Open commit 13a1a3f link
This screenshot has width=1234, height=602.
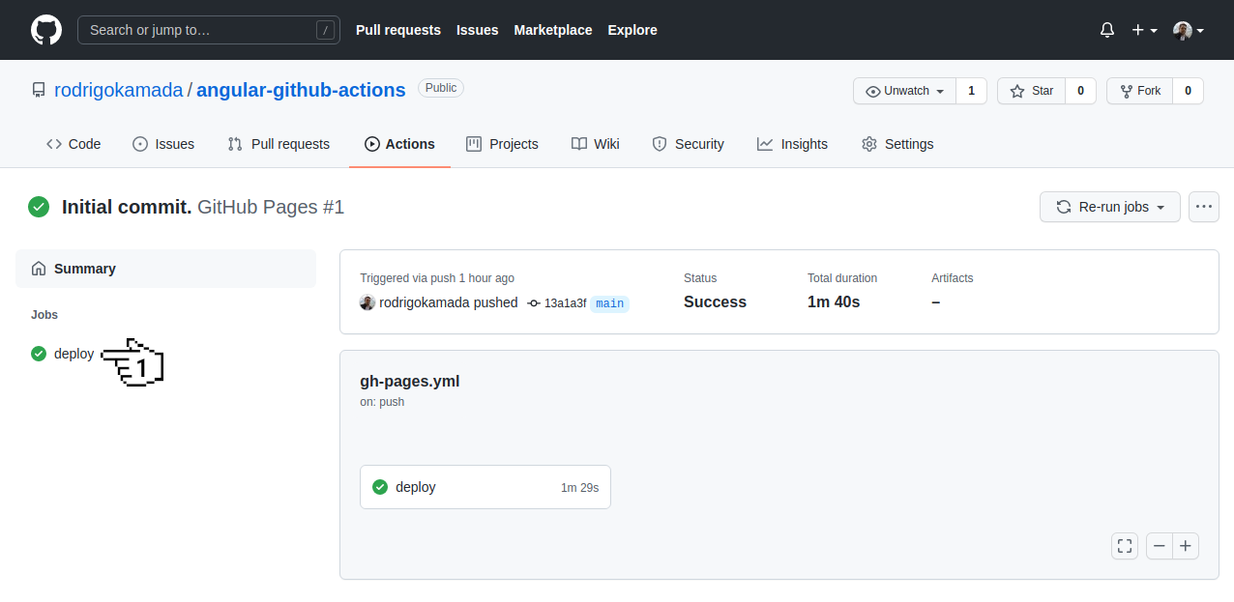pyautogui.click(x=565, y=303)
